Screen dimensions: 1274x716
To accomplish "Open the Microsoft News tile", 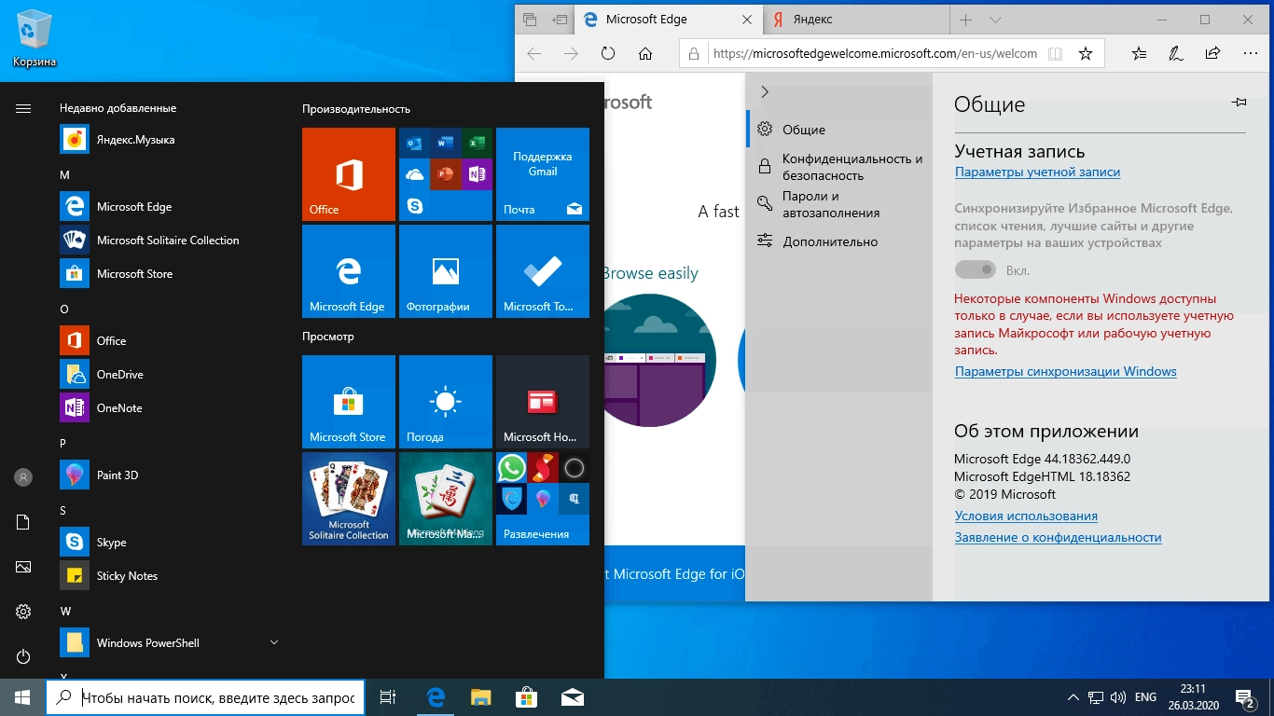I will (543, 402).
